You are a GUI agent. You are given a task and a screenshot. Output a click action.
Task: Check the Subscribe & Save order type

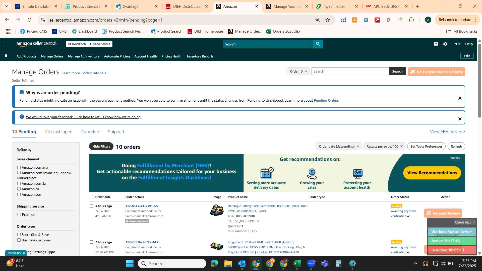19,235
